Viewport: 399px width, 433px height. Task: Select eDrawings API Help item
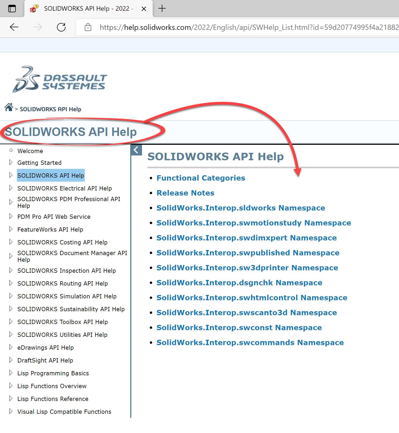(45, 348)
